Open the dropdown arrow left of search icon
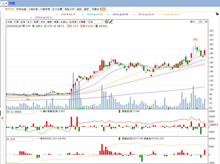Image resolution: width=220 pixels, height=164 pixels. [1, 3]
